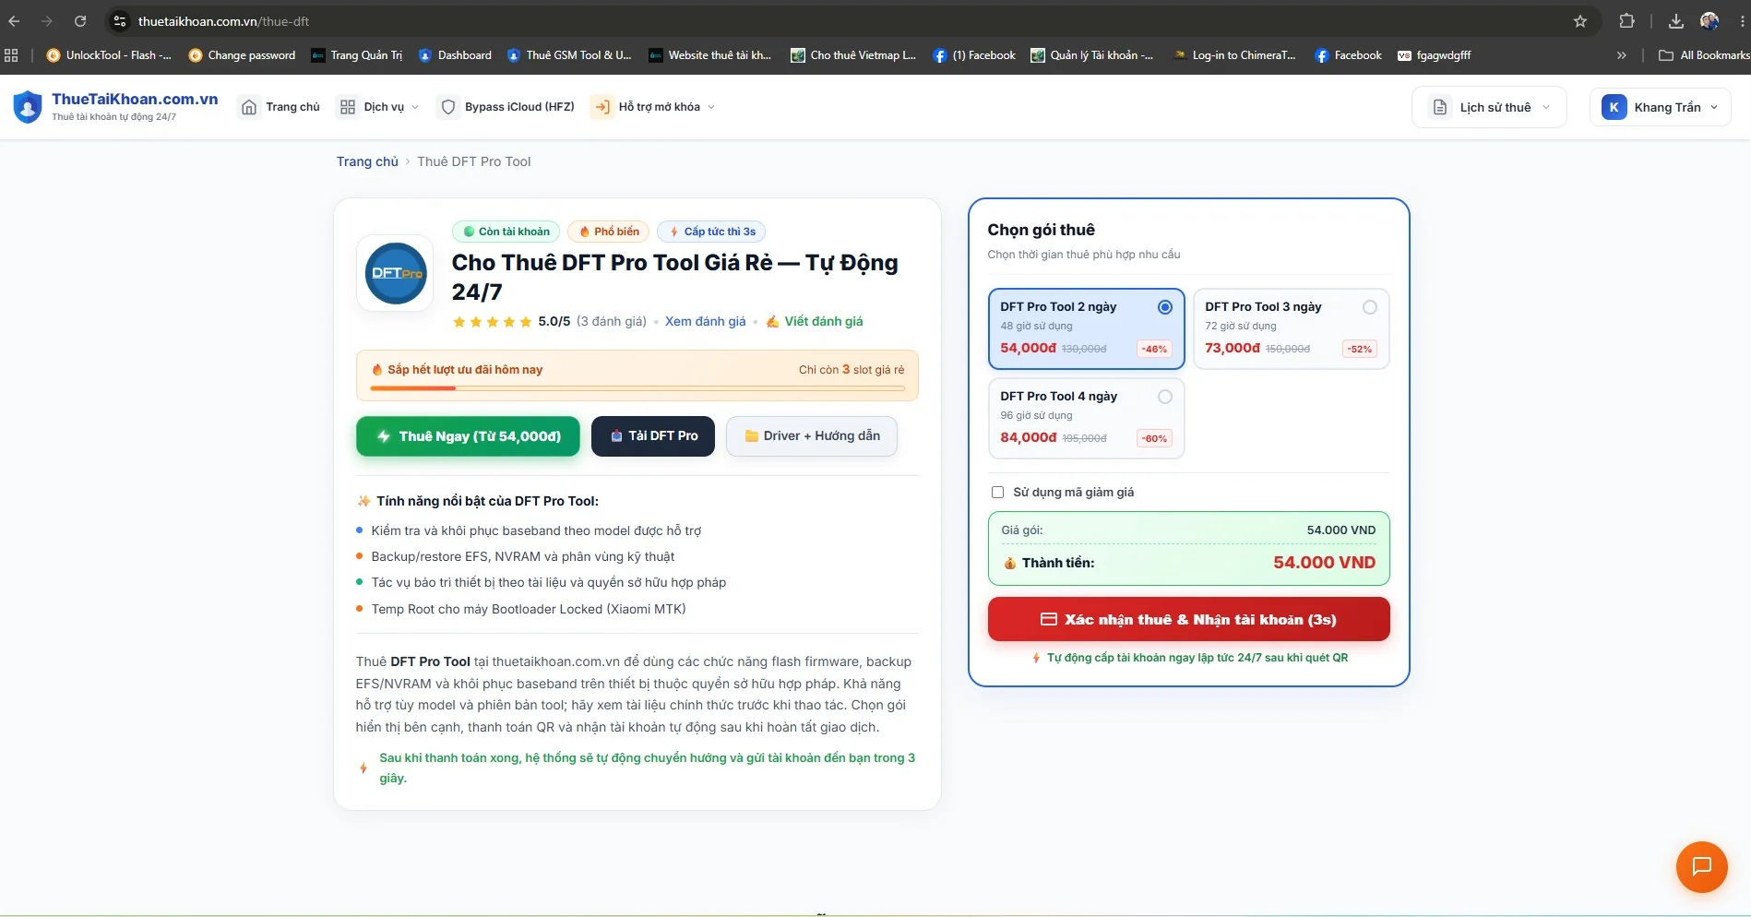Go to Trang chủ in the navbar
This screenshot has width=1751, height=917.
pyautogui.click(x=280, y=107)
